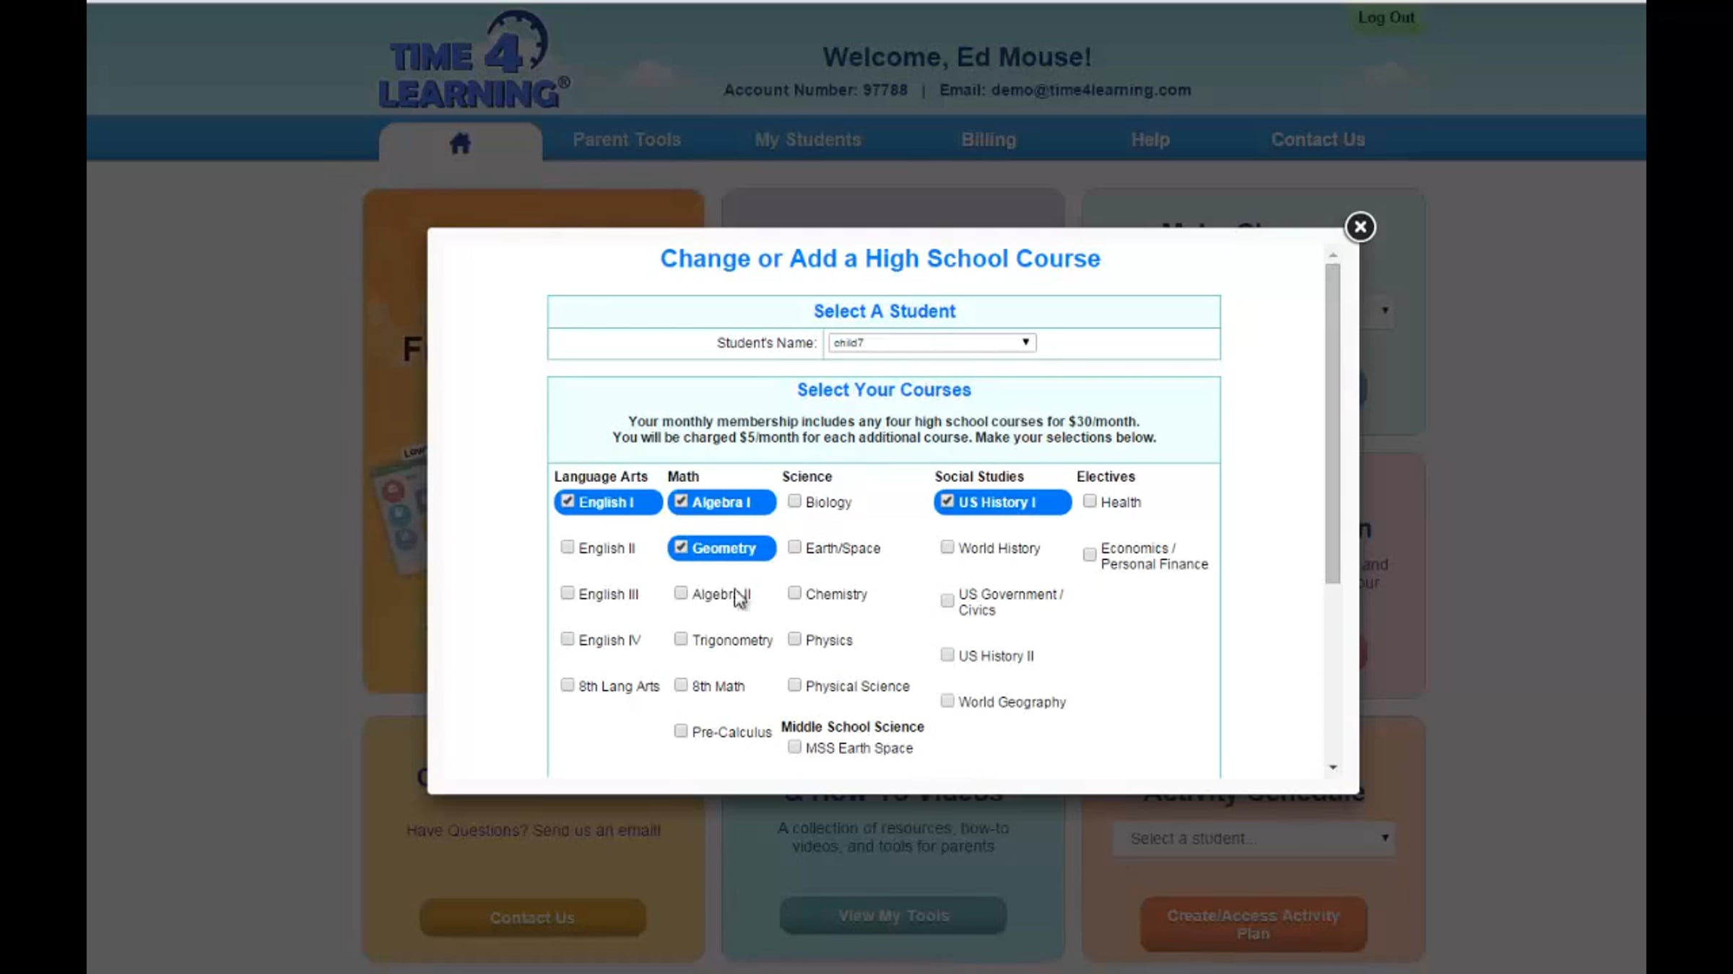The height and width of the screenshot is (974, 1733).
Task: Click the scrollbar up arrow in dialog
Action: tap(1333, 255)
